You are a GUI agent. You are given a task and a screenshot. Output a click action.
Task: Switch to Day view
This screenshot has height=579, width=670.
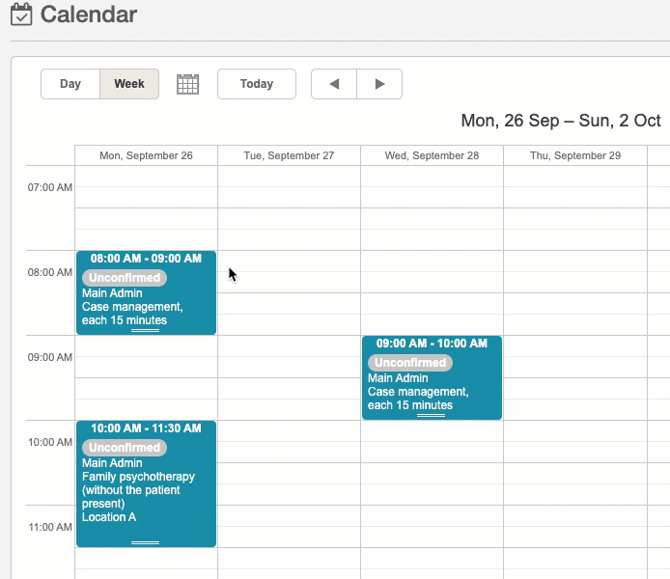coord(70,84)
